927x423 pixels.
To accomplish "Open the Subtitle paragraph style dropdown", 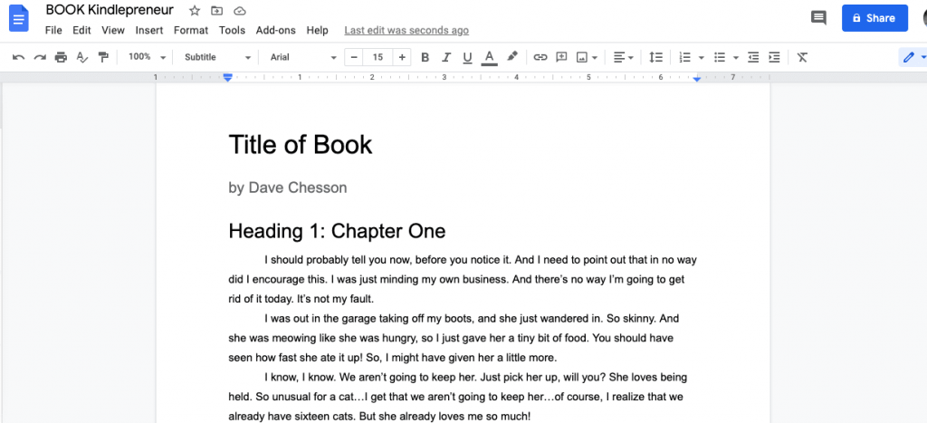I will pos(216,57).
